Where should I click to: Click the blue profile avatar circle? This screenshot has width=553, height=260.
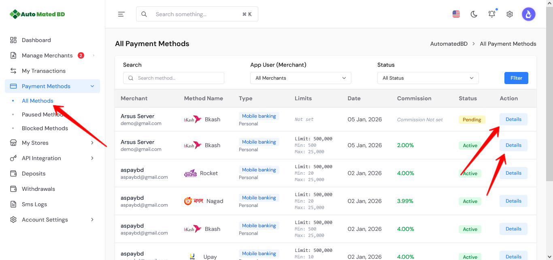[x=529, y=14]
